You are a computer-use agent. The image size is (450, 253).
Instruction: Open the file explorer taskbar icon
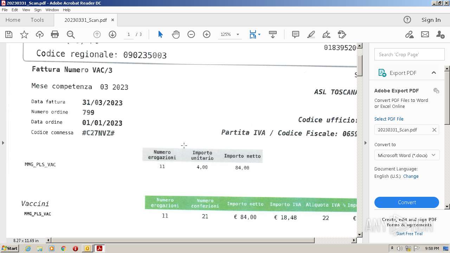(x=40, y=248)
